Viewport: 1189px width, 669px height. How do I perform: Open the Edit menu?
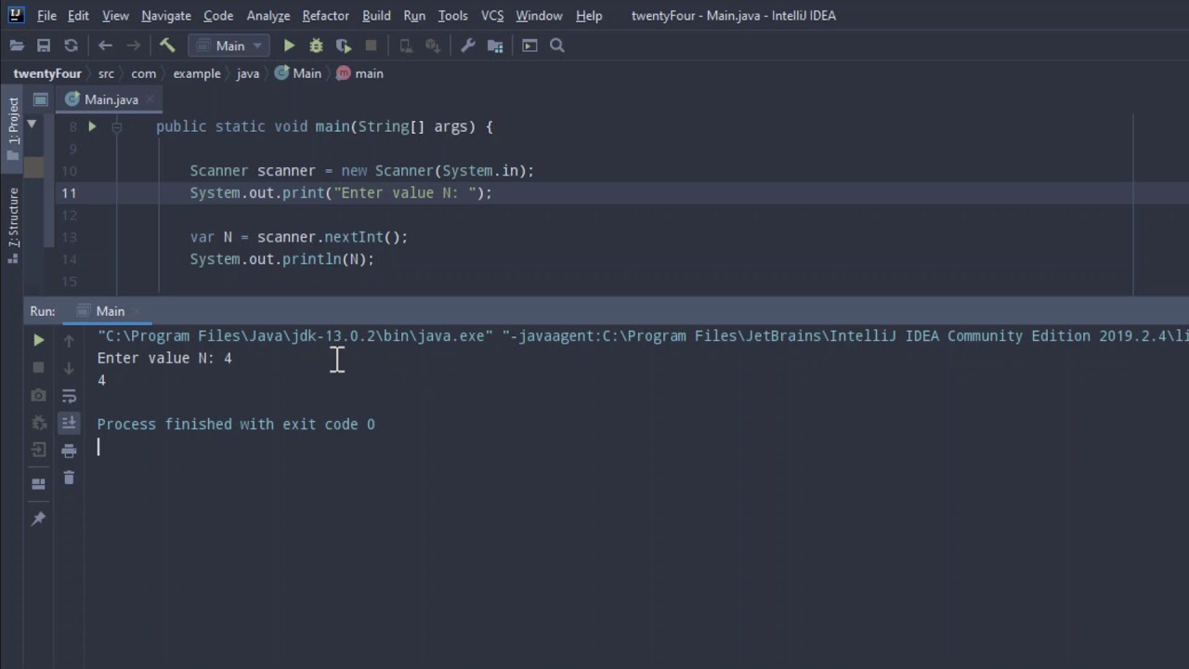79,16
